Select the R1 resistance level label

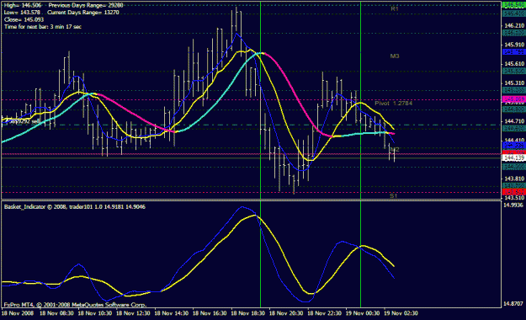click(x=395, y=9)
